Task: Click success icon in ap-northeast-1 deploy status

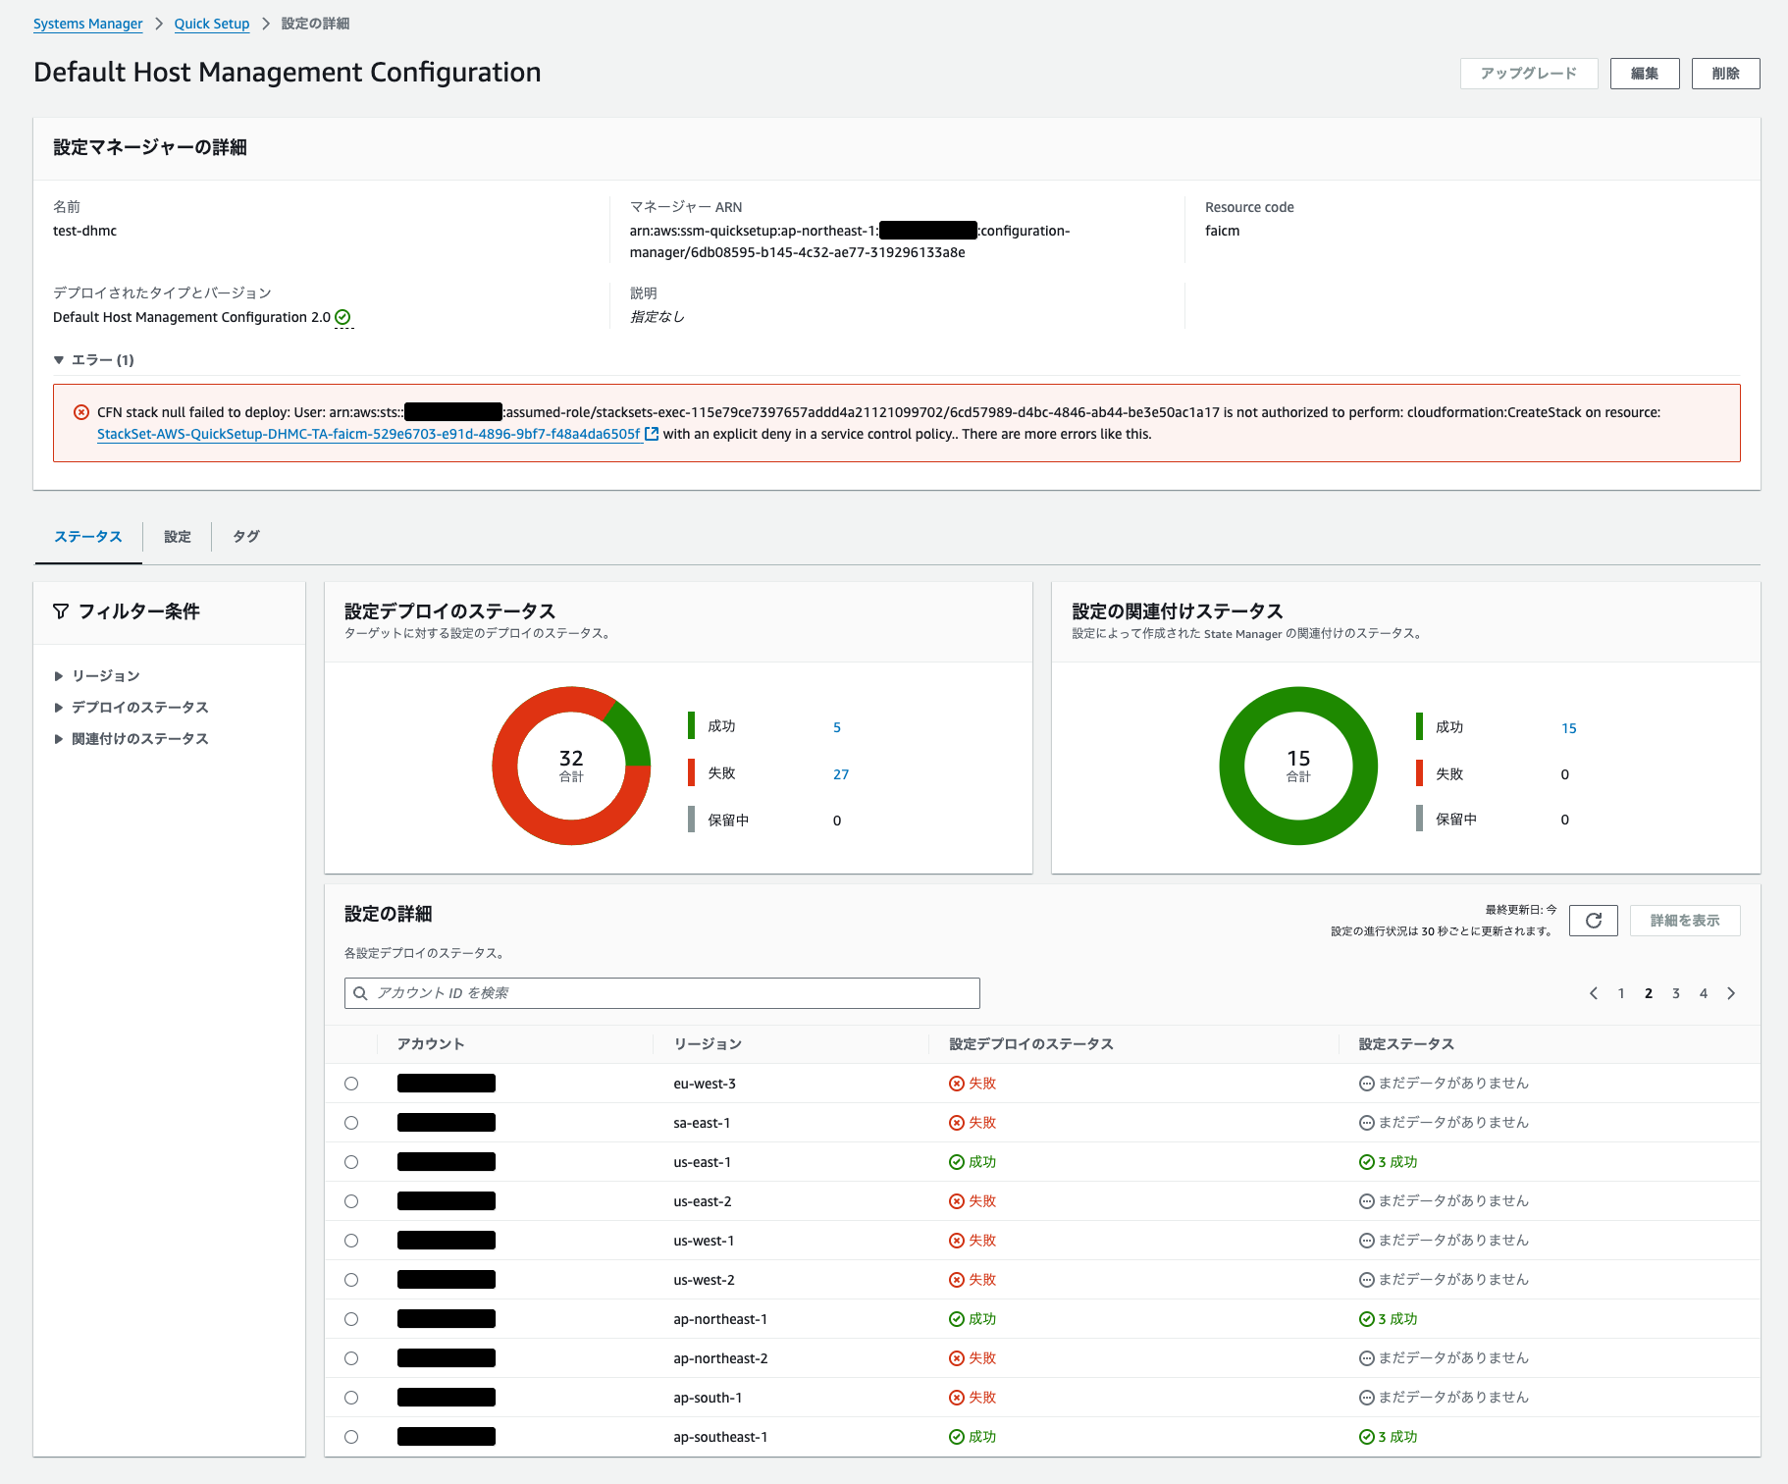Action: click(x=957, y=1319)
